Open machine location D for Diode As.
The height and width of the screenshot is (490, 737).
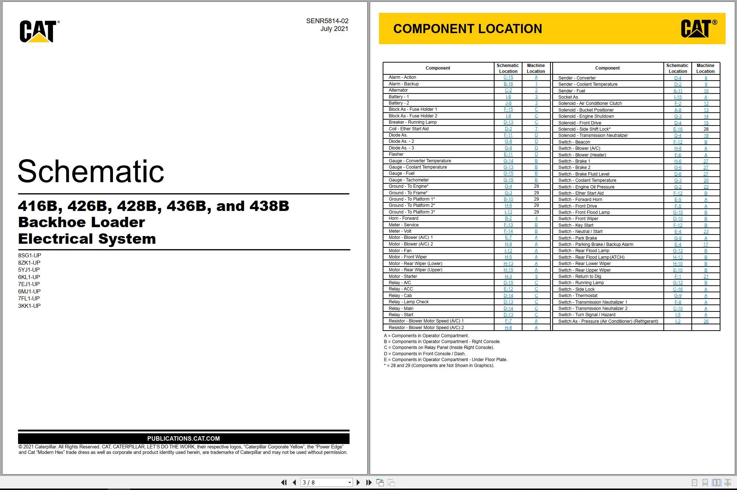pyautogui.click(x=536, y=135)
